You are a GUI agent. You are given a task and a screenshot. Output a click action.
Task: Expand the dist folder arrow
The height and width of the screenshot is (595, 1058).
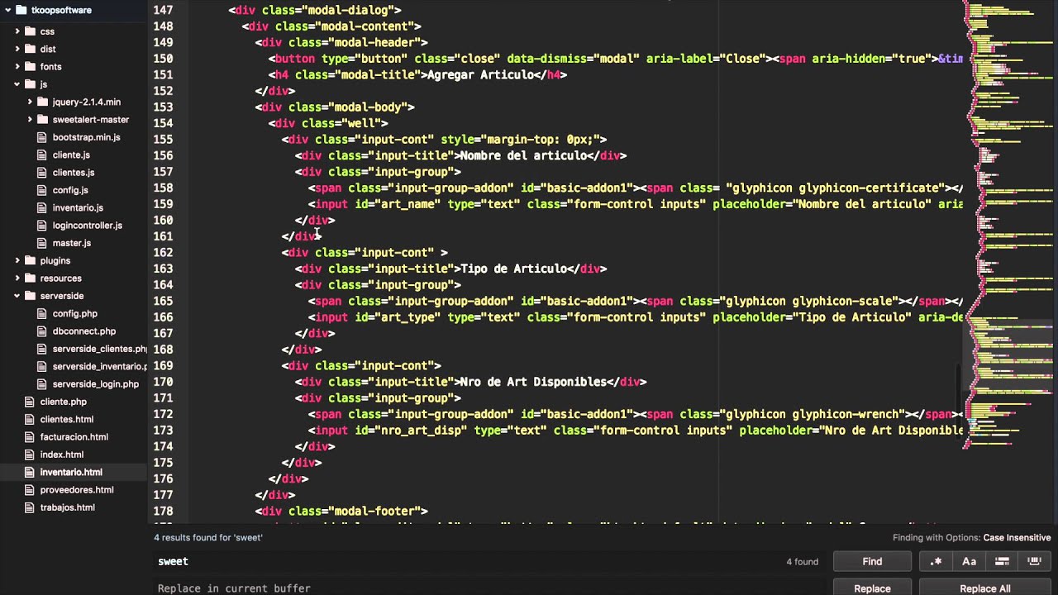point(17,49)
